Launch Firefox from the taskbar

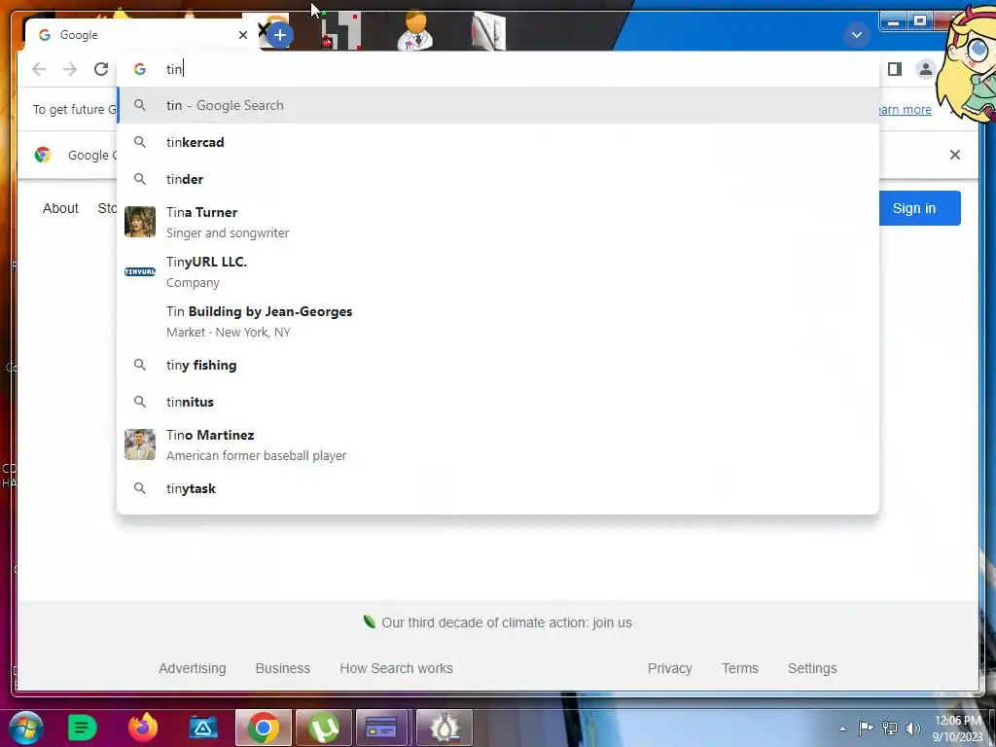point(143,728)
